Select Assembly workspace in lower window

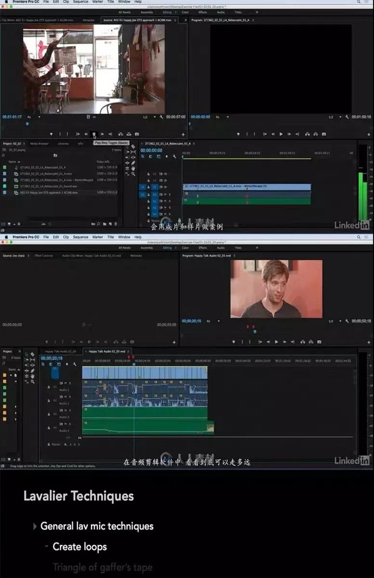click(x=146, y=248)
